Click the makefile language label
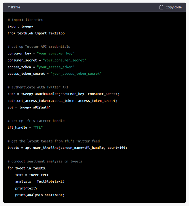 click(x=14, y=7)
